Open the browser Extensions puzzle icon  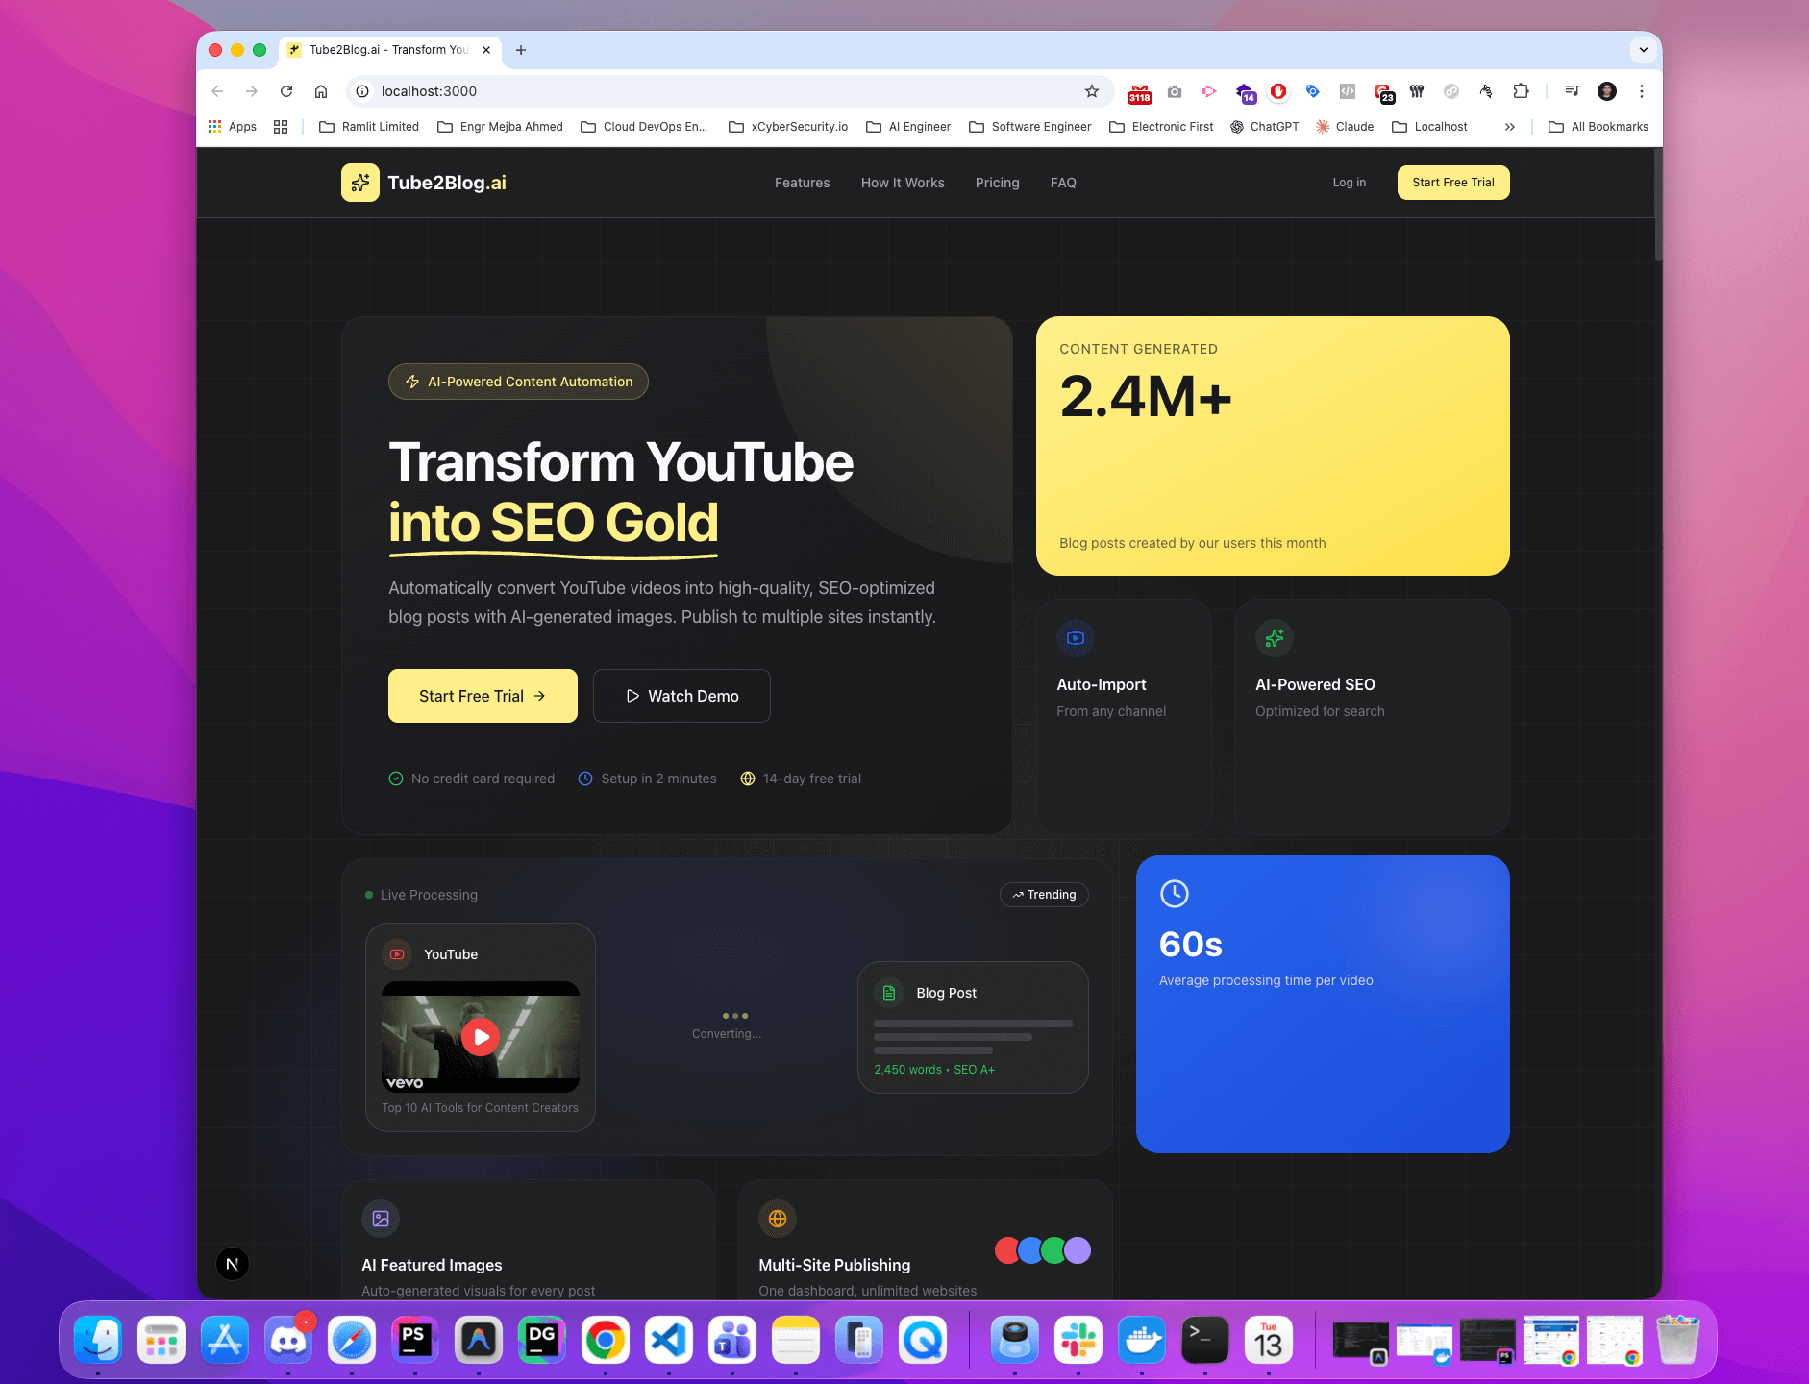[1521, 91]
